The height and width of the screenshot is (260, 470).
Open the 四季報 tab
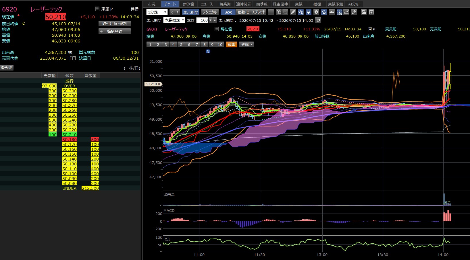pyautogui.click(x=262, y=4)
